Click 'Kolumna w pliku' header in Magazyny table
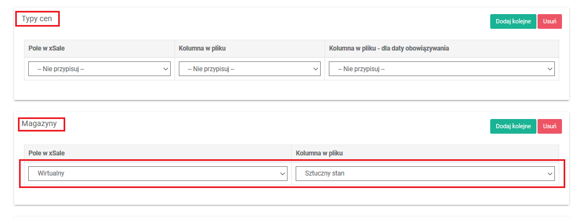581x219 pixels. coord(320,153)
